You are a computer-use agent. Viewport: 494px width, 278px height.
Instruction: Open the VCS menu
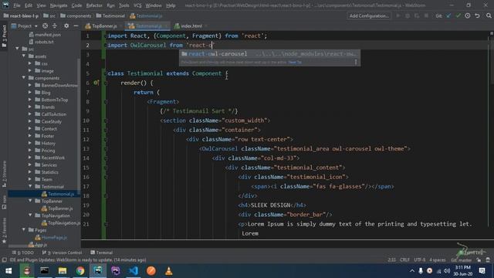point(137,5)
